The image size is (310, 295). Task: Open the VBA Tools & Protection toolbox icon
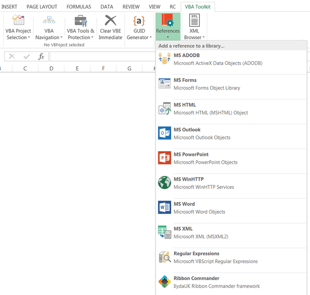pyautogui.click(x=81, y=21)
